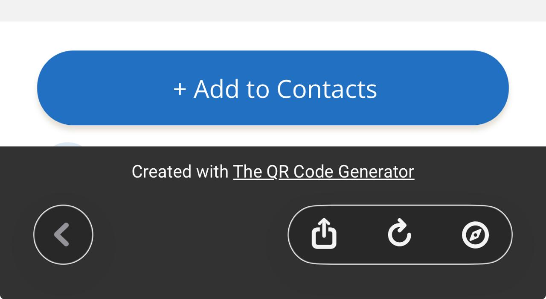The image size is (546, 299).
Task: Click the white area above Add to Contacts
Action: [x=273, y=36]
